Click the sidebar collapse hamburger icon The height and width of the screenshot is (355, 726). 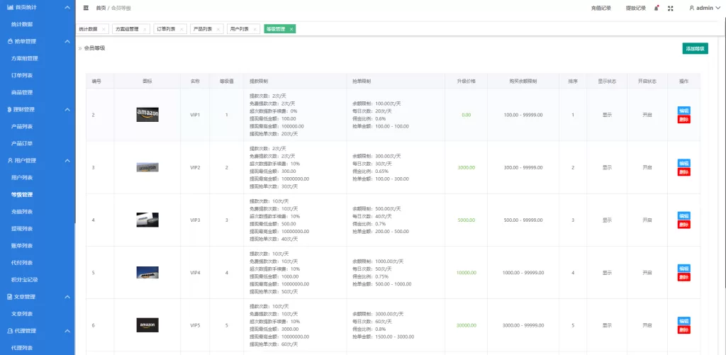tap(86, 8)
